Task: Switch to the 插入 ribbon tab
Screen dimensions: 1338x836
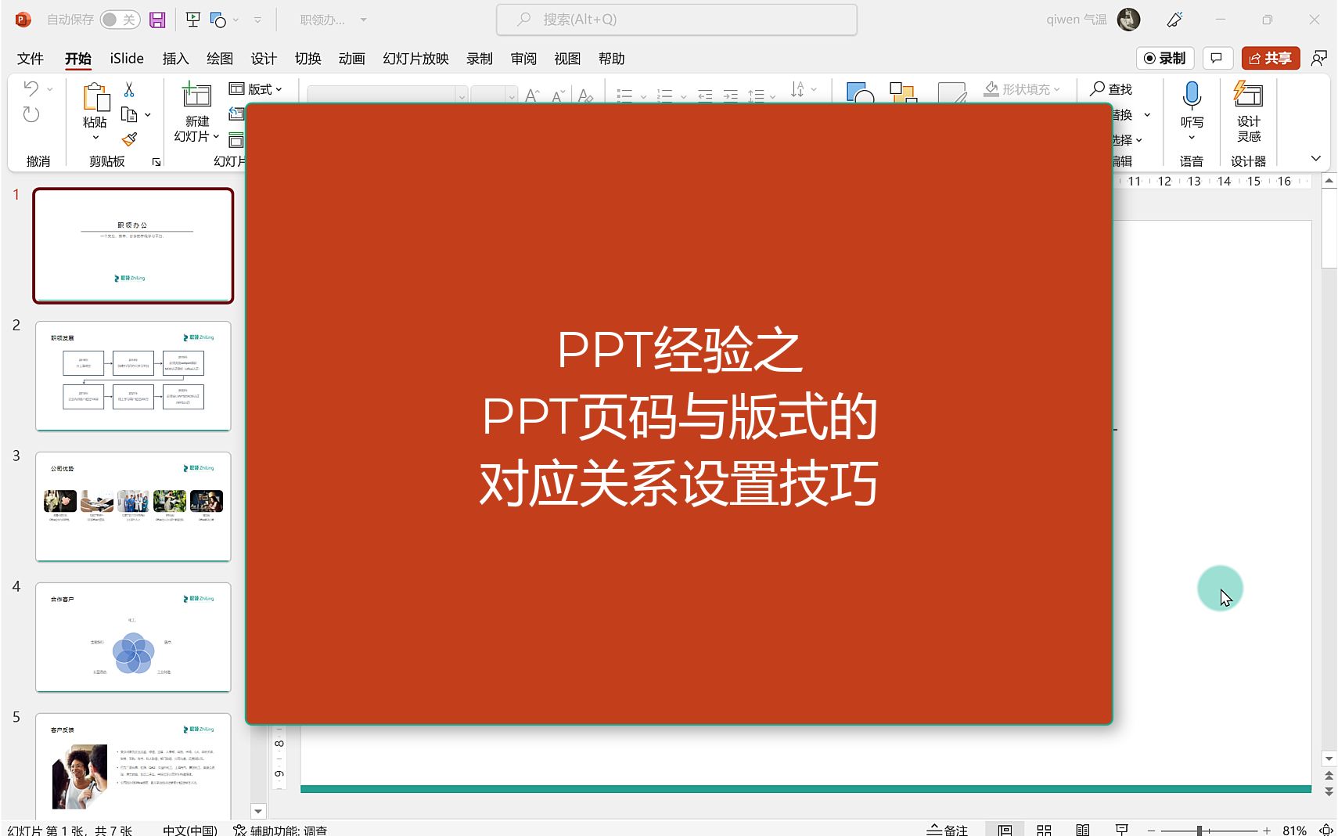Action: 174,57
